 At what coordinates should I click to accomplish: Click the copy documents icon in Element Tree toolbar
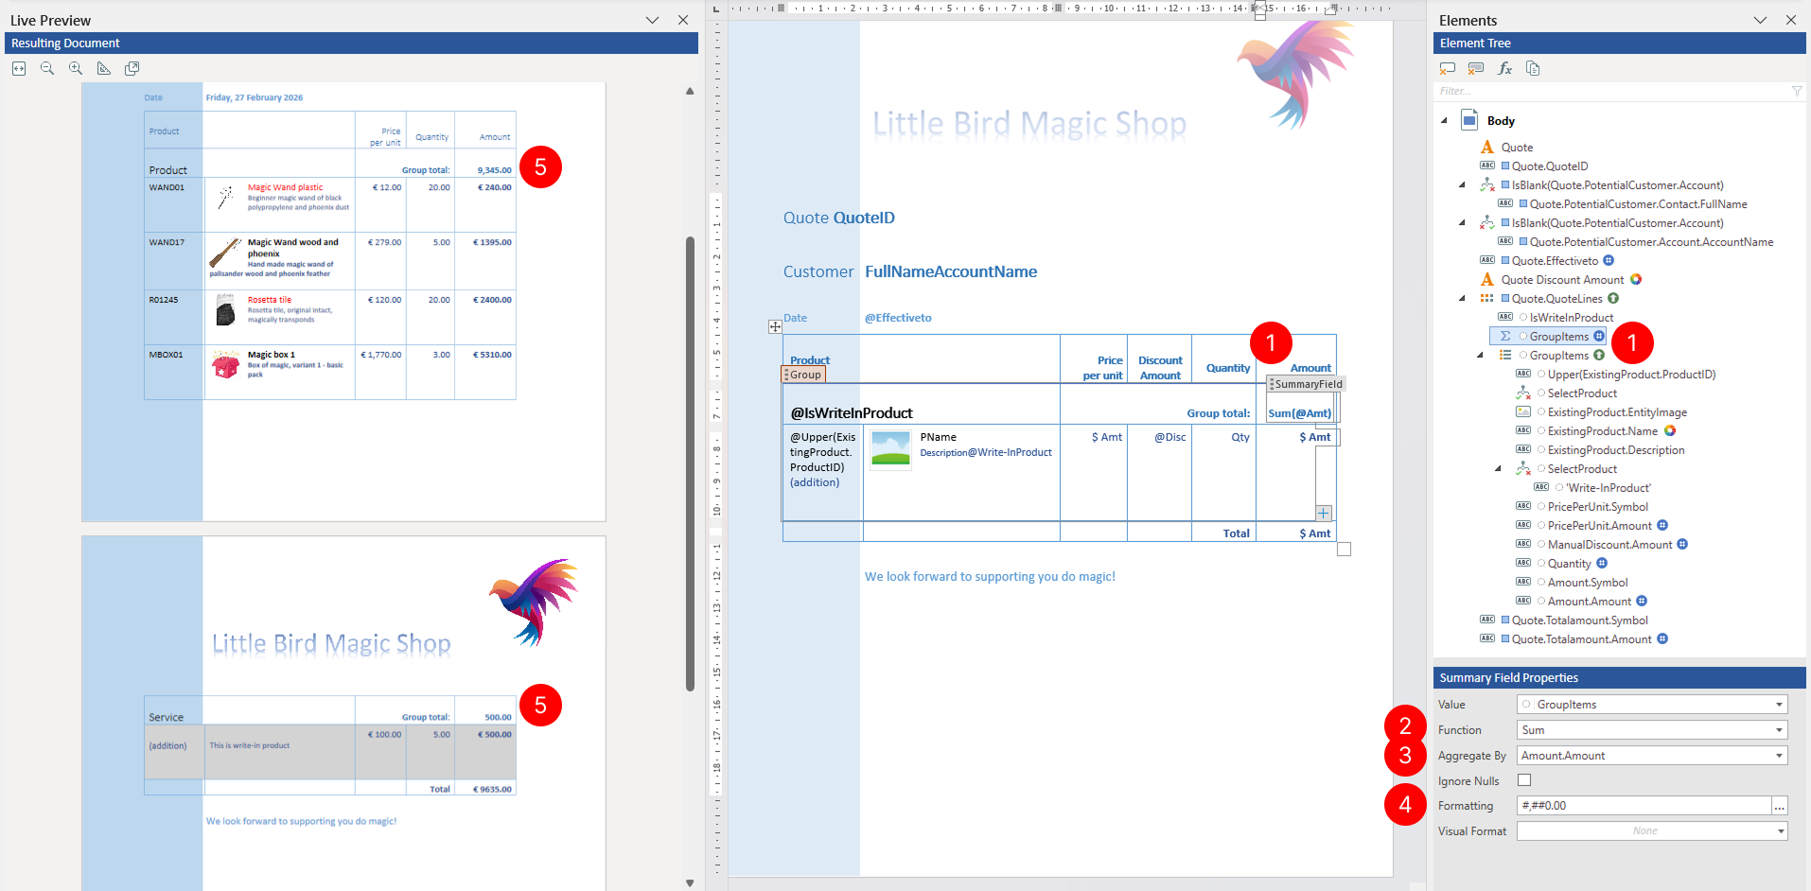tap(1533, 68)
